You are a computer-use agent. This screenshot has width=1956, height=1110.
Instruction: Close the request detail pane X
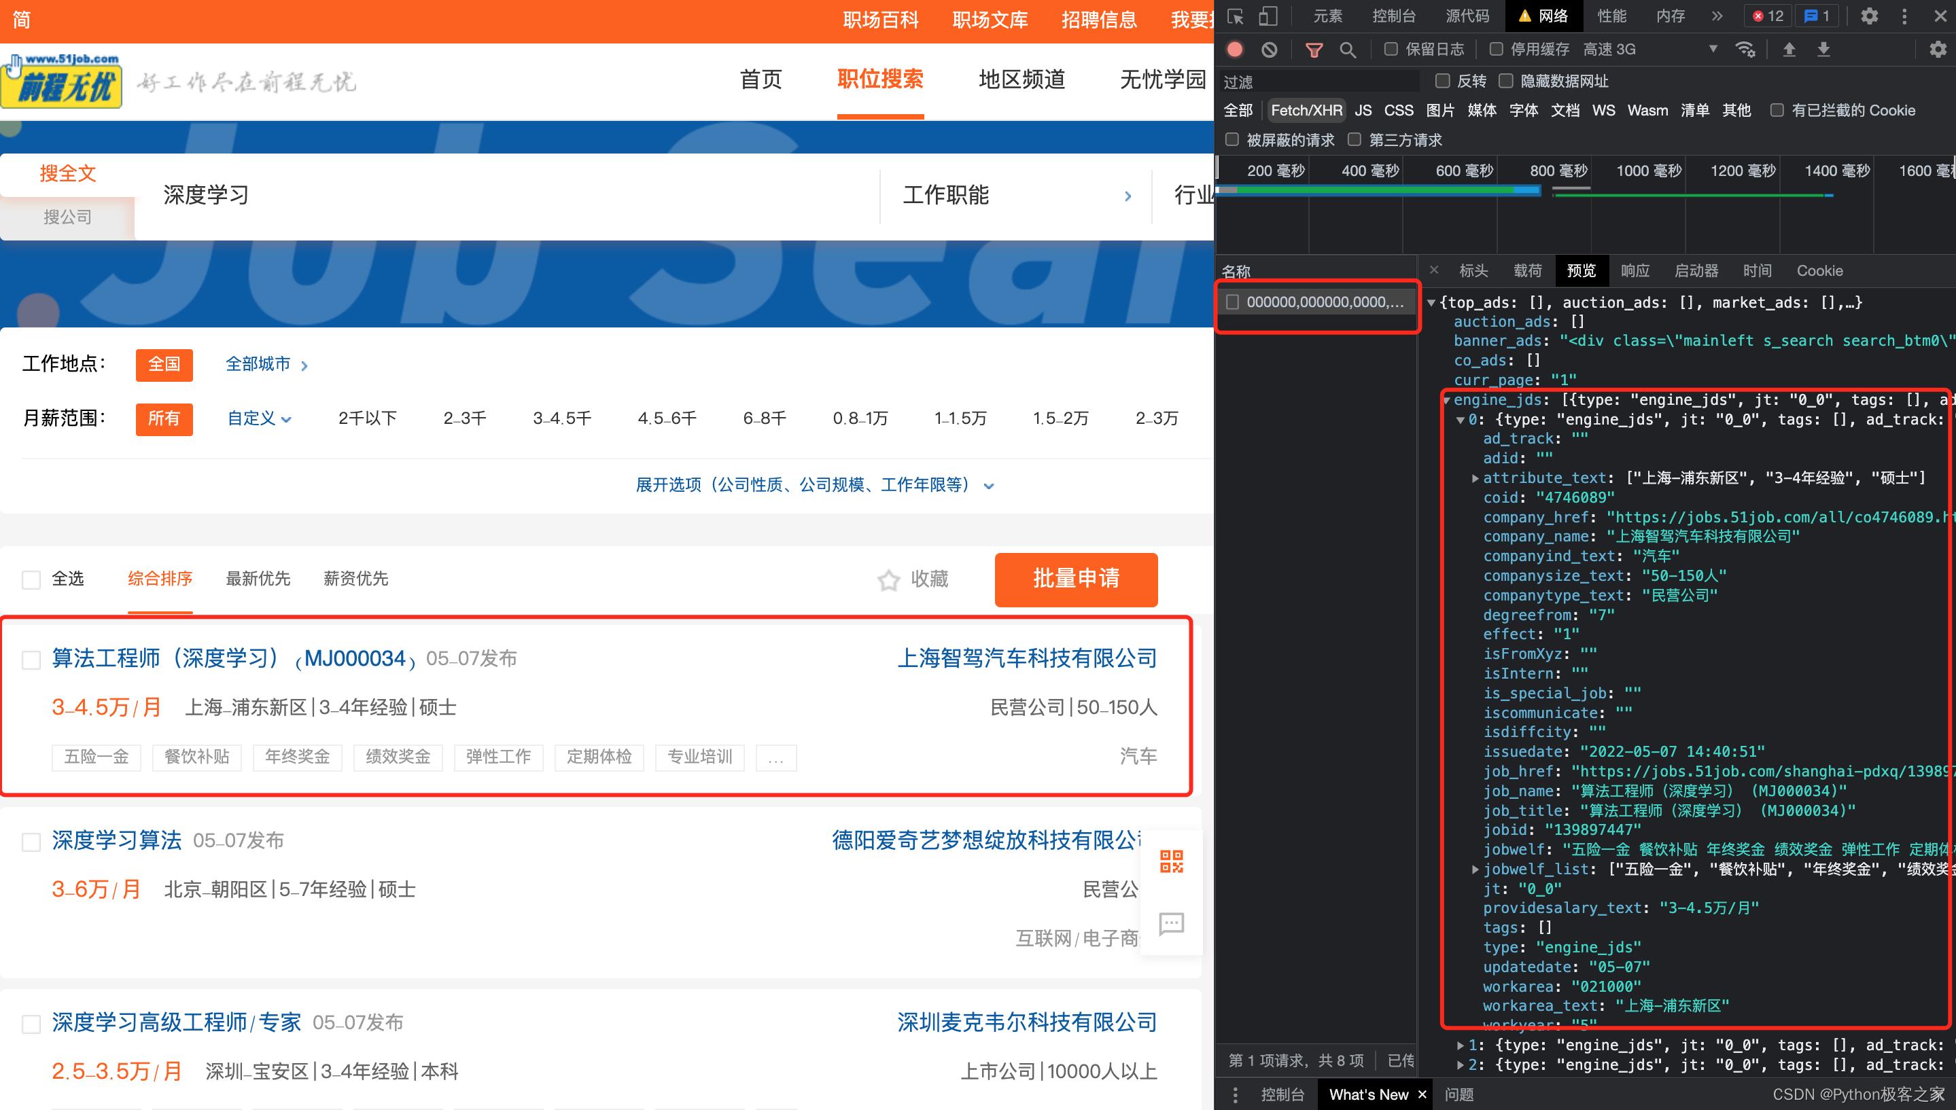(1433, 270)
